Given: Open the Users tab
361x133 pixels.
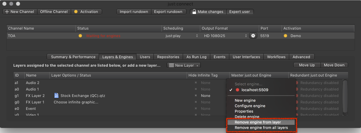Looking at the screenshot, I should tap(145, 57).
